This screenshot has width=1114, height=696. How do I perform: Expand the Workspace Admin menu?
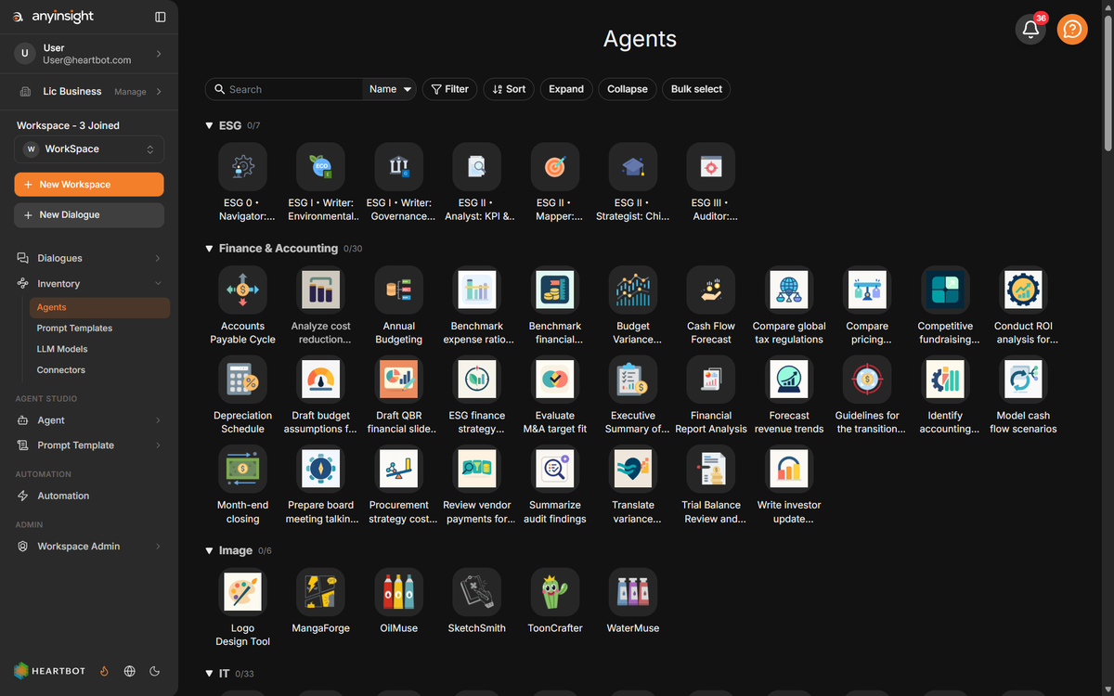(89, 547)
